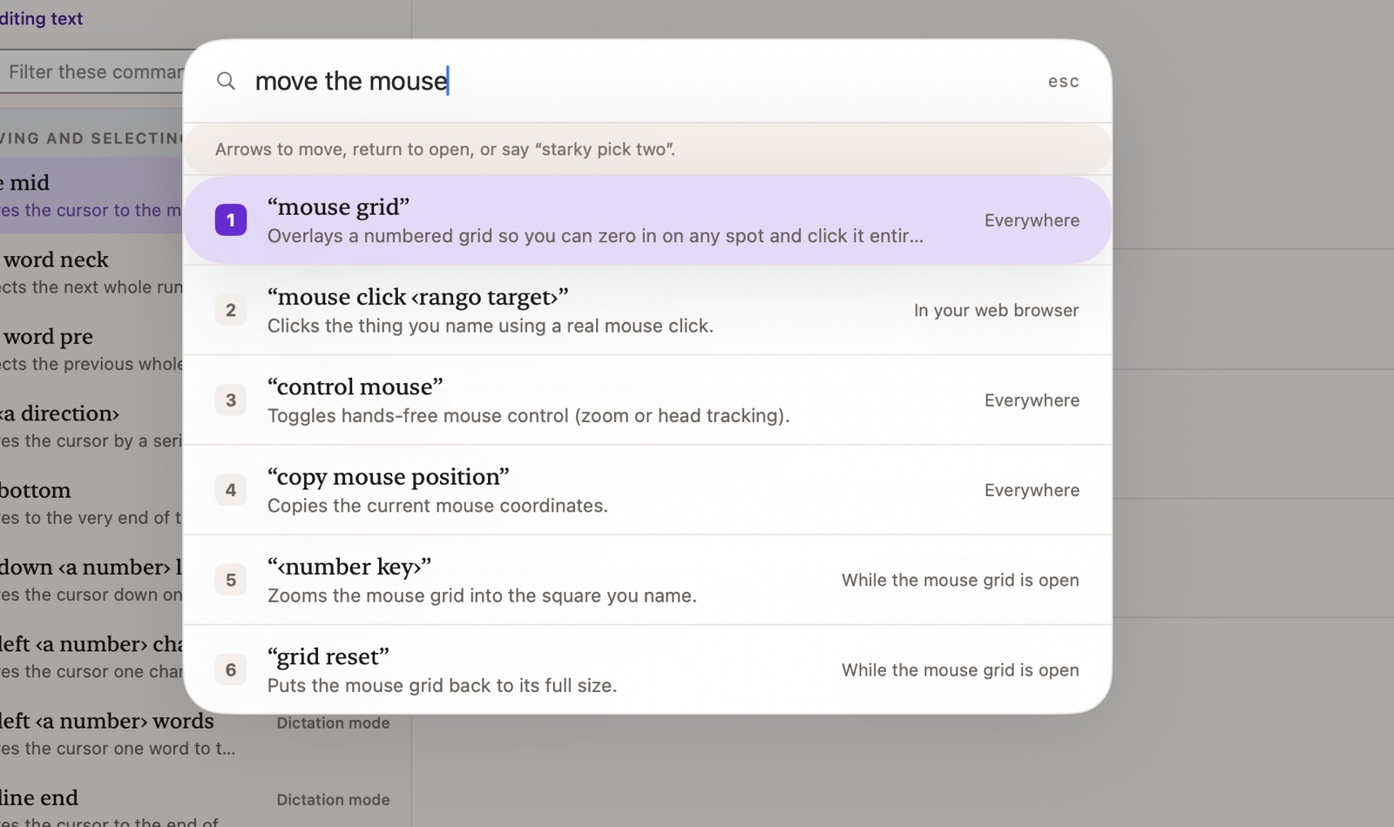Click 'Puts the mouse grid back' description
The height and width of the screenshot is (827, 1394).
point(442,685)
